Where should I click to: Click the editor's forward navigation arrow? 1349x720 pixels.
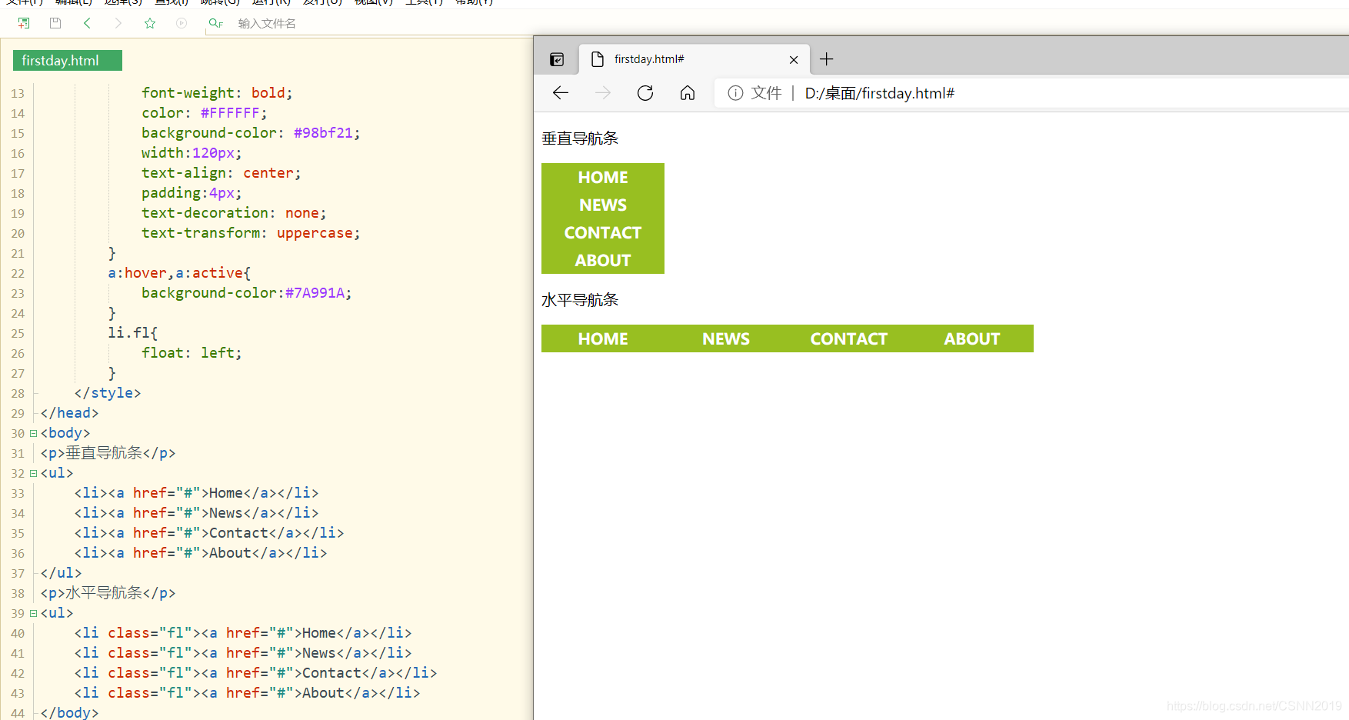click(x=118, y=23)
